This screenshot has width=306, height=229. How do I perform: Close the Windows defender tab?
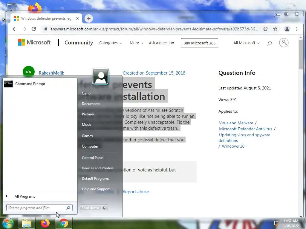77,18
